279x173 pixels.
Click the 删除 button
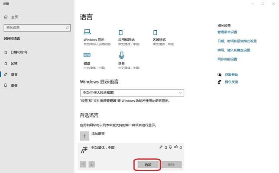coord(171,165)
